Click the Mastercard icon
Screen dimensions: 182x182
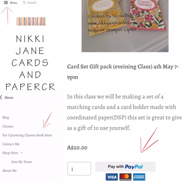point(125,177)
